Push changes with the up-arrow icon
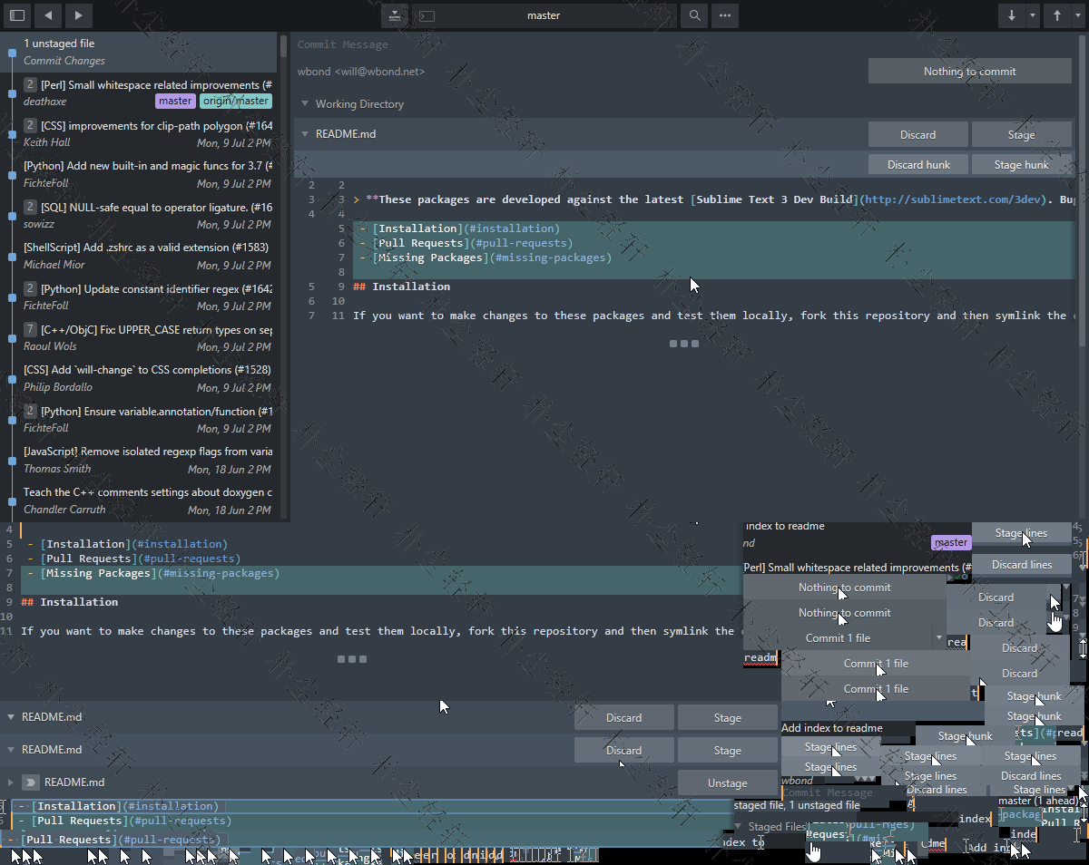Screen dimensions: 1089x865 point(1057,15)
